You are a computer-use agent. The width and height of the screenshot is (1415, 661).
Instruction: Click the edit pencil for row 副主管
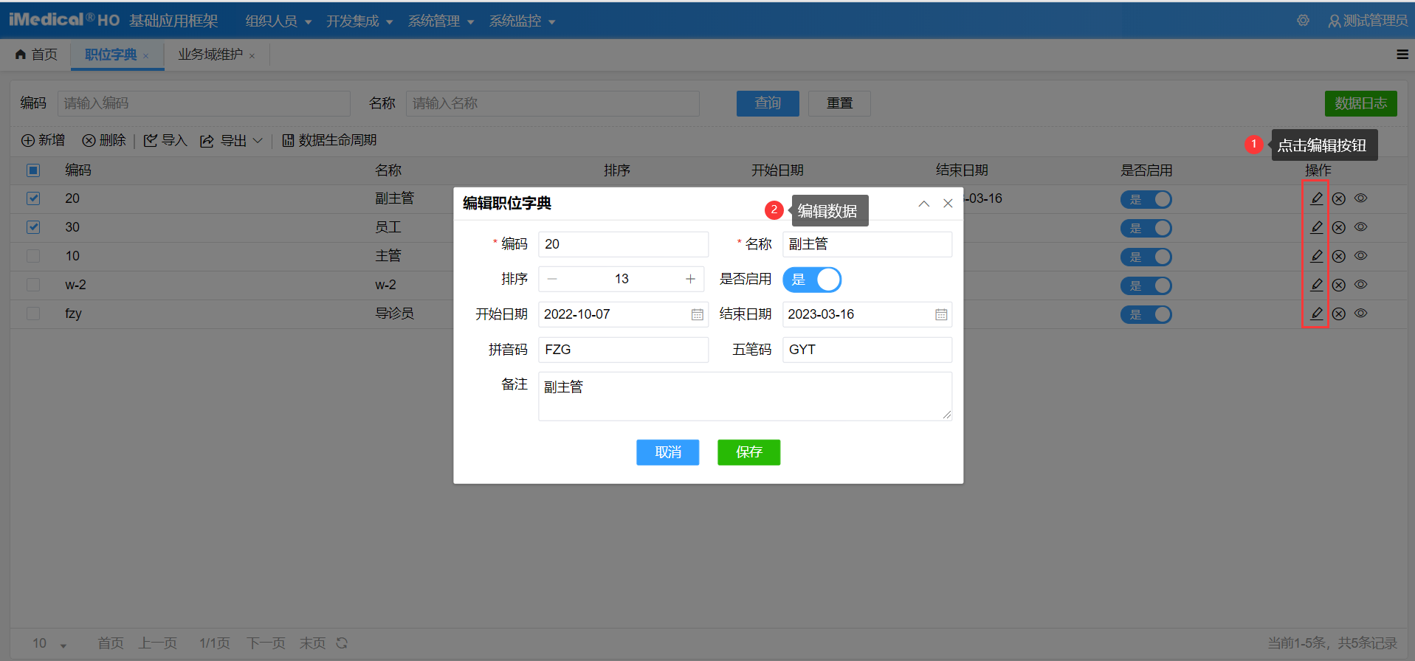coord(1316,198)
